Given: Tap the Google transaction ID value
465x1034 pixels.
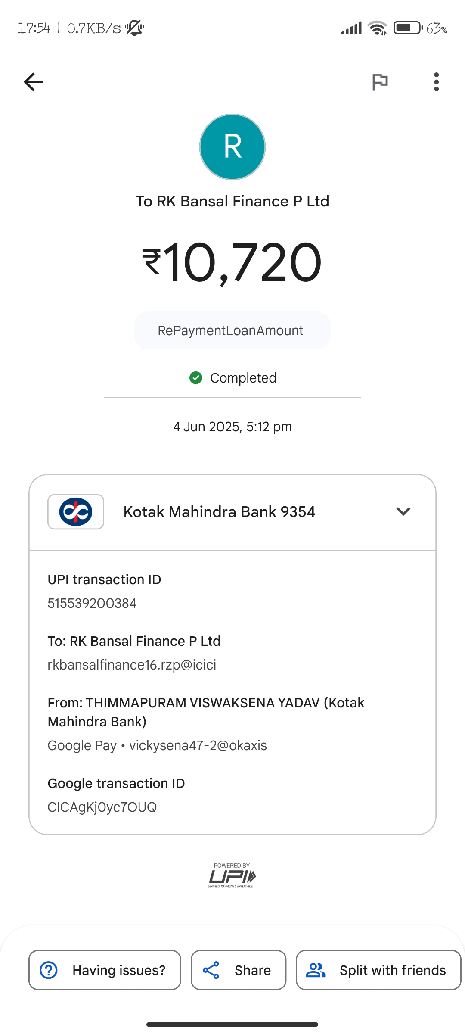Looking at the screenshot, I should pos(102,807).
